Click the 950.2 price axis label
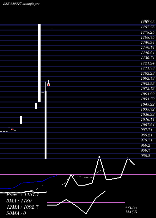156x218 pixels. click(x=145, y=156)
